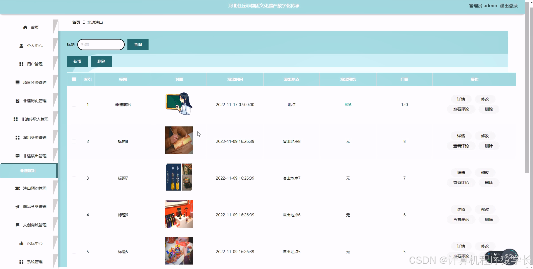Click the 查询 search button

138,45
